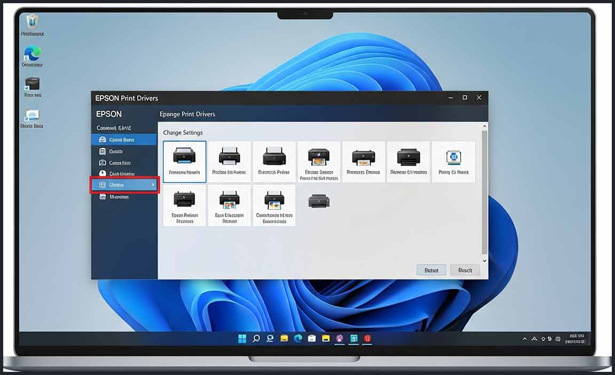Open the Microsoft Edge desktop shortcut
Image resolution: width=615 pixels, height=375 pixels.
[32, 55]
